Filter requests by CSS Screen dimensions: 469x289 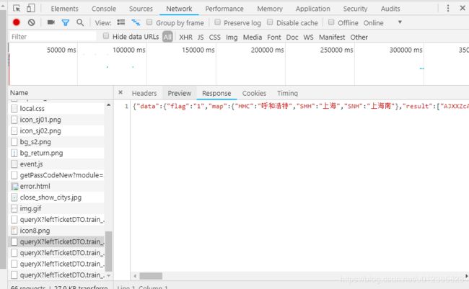tap(215, 37)
